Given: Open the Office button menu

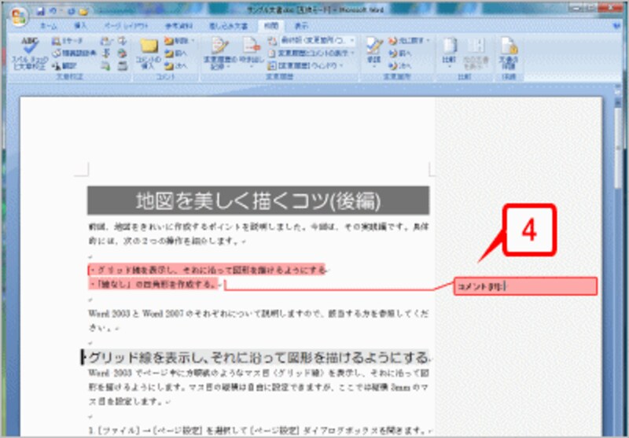Looking at the screenshot, I should click(x=18, y=17).
